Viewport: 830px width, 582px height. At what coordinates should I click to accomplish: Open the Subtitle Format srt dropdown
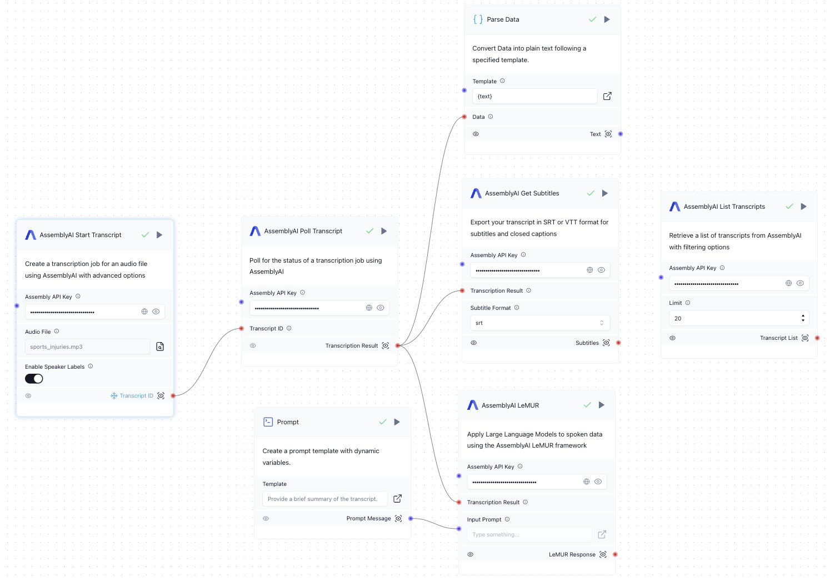tap(539, 323)
